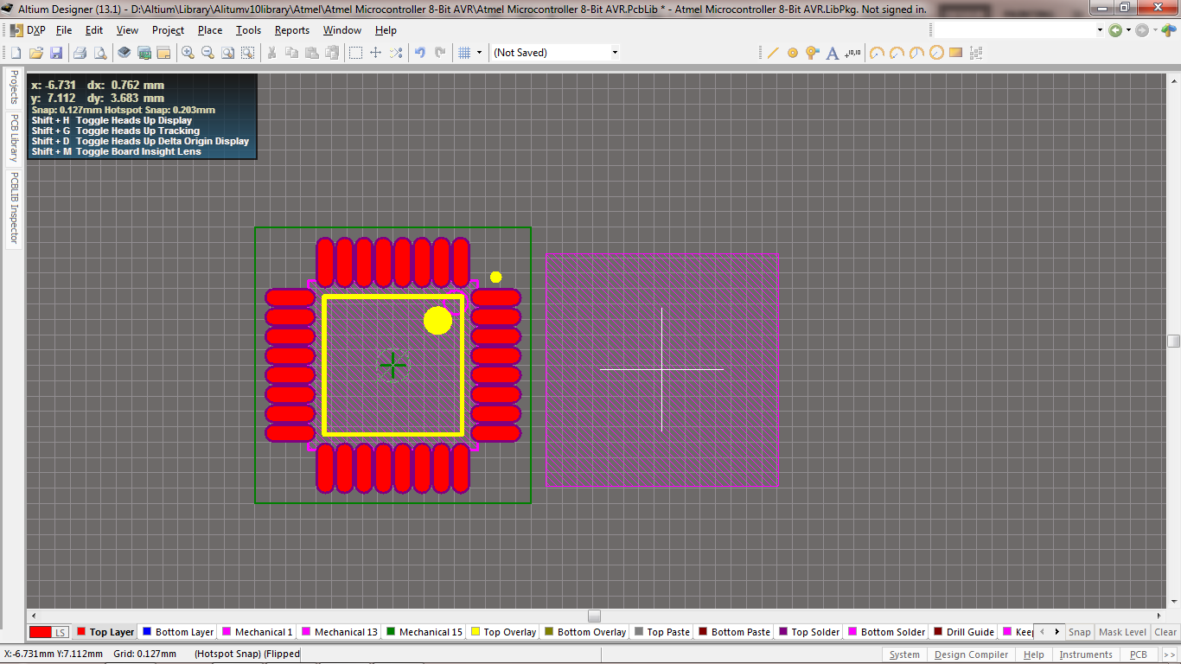Image resolution: width=1181 pixels, height=664 pixels.
Task: Select the Place String text tool
Action: (x=832, y=52)
